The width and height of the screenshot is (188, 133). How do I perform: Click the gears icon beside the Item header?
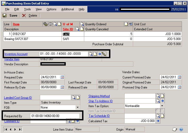[x=45, y=24]
